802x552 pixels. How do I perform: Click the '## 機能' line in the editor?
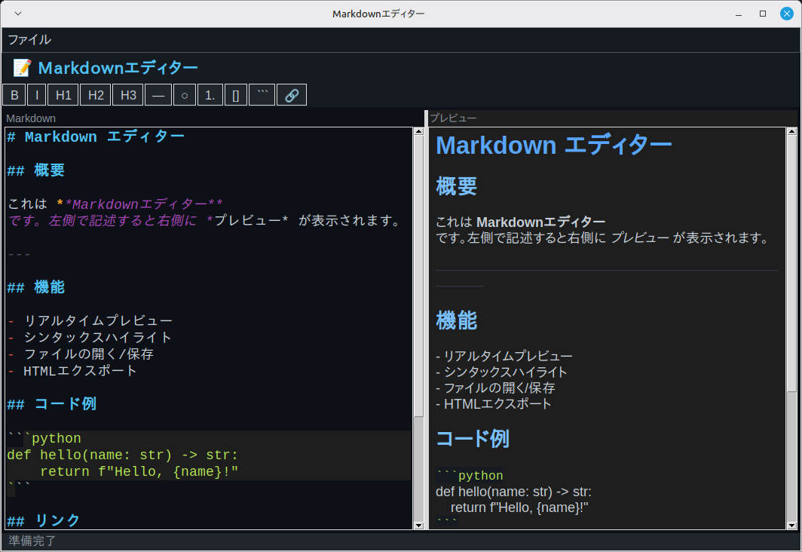36,287
